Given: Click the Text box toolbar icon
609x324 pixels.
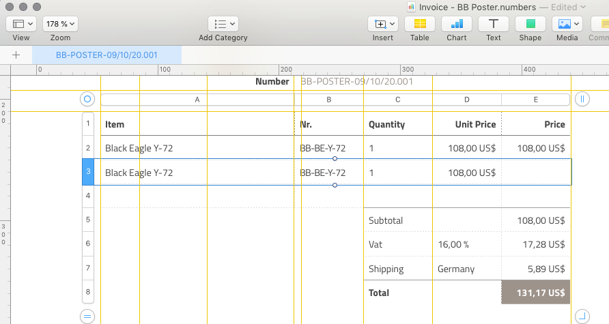Looking at the screenshot, I should pos(493,24).
